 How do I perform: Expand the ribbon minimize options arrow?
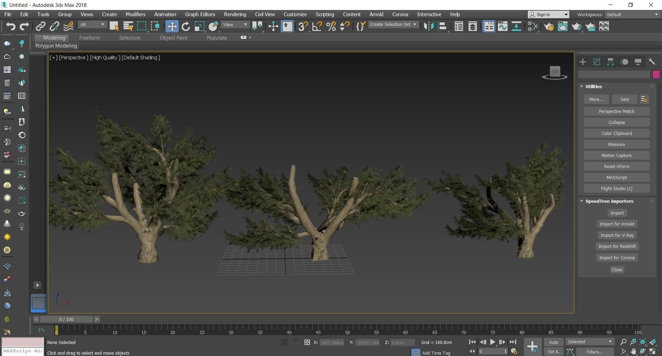click(x=250, y=38)
